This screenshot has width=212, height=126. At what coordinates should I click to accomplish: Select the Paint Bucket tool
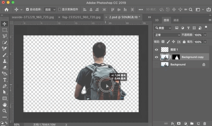pos(4,74)
